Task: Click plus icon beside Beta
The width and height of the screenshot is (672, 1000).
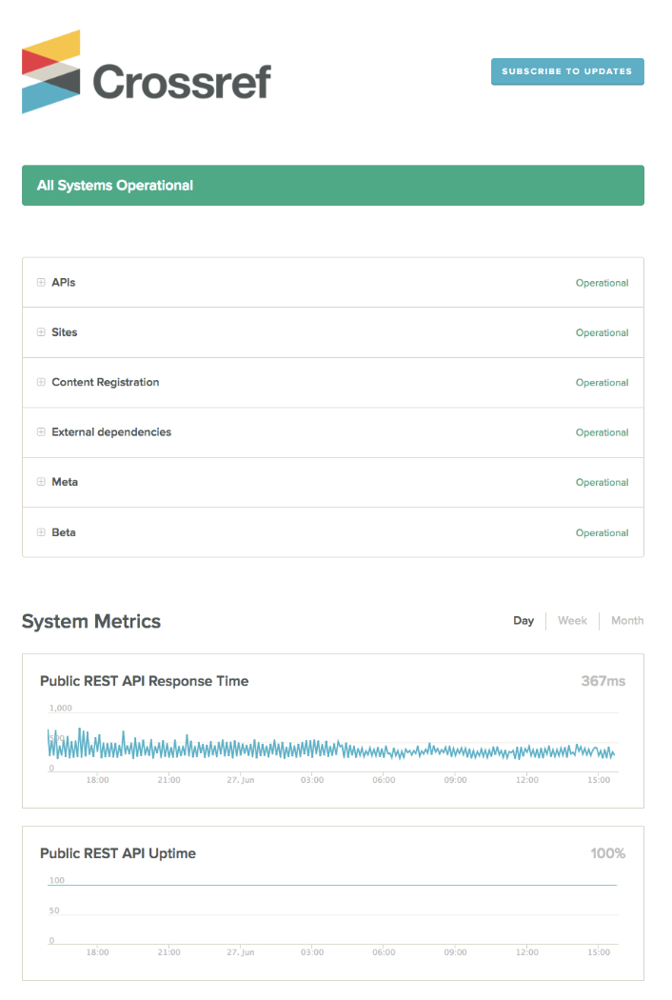Action: [x=41, y=532]
